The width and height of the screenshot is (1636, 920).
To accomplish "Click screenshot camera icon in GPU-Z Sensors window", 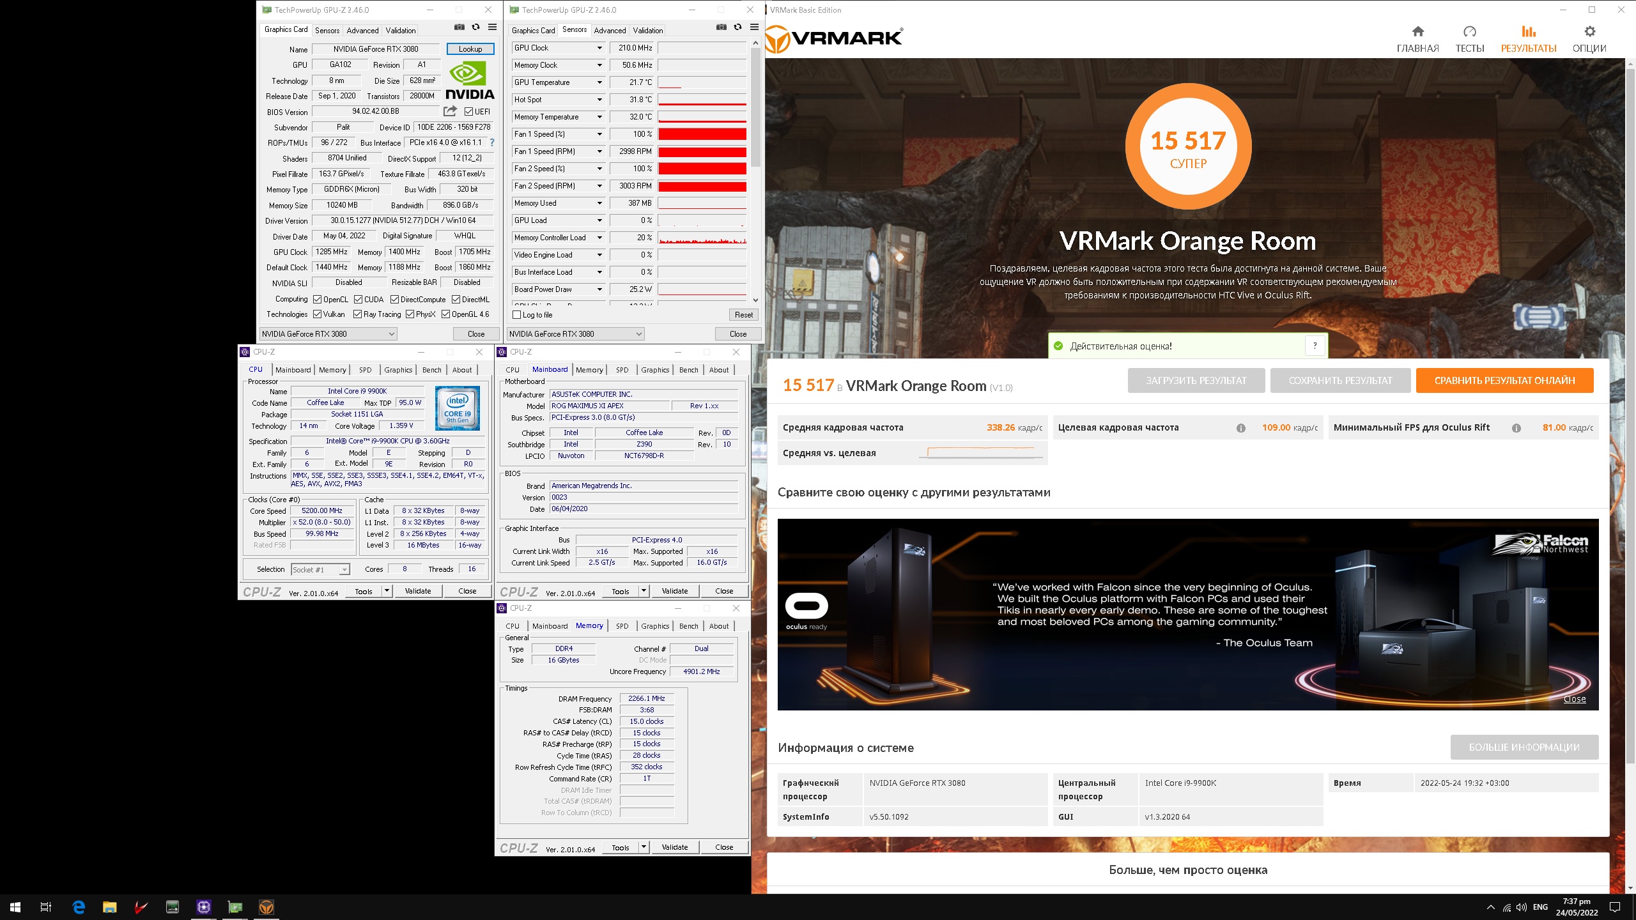I will [x=721, y=27].
